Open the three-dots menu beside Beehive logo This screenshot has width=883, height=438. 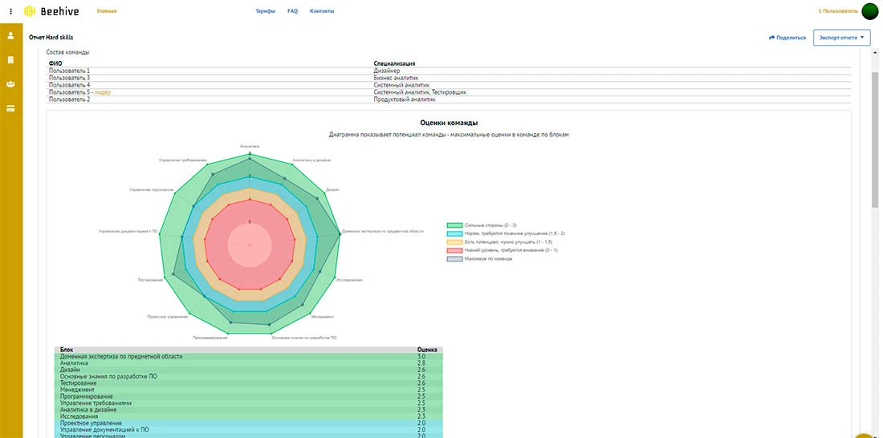click(10, 11)
